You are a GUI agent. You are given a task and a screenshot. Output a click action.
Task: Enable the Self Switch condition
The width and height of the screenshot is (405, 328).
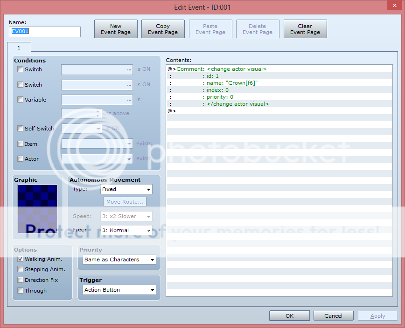point(20,129)
